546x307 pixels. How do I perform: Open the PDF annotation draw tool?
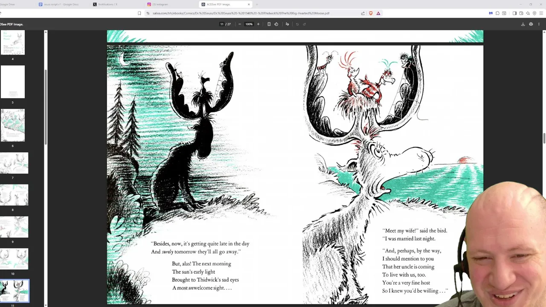(x=287, y=24)
